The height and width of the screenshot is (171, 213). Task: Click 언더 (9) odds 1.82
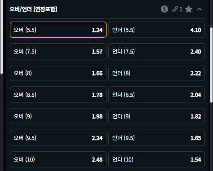click(156, 116)
